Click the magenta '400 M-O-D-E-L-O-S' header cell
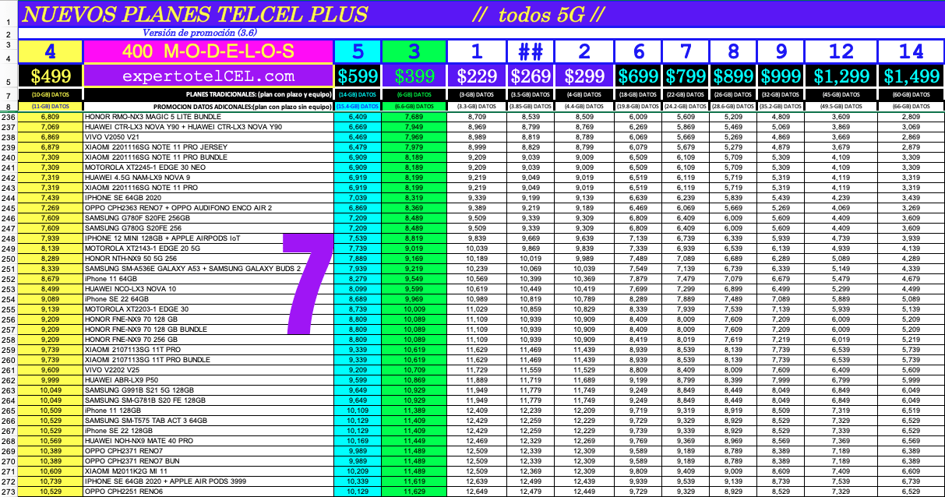The height and width of the screenshot is (497, 945). (x=208, y=51)
